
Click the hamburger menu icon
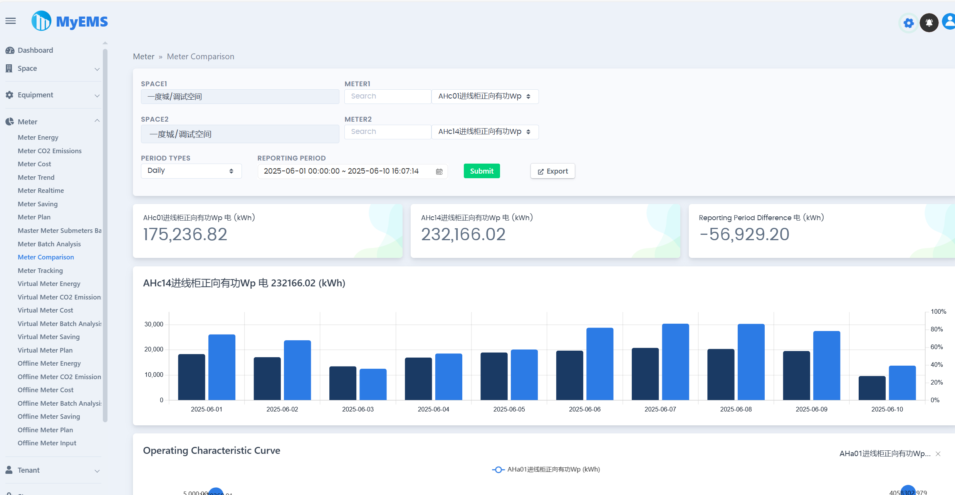pyautogui.click(x=11, y=21)
